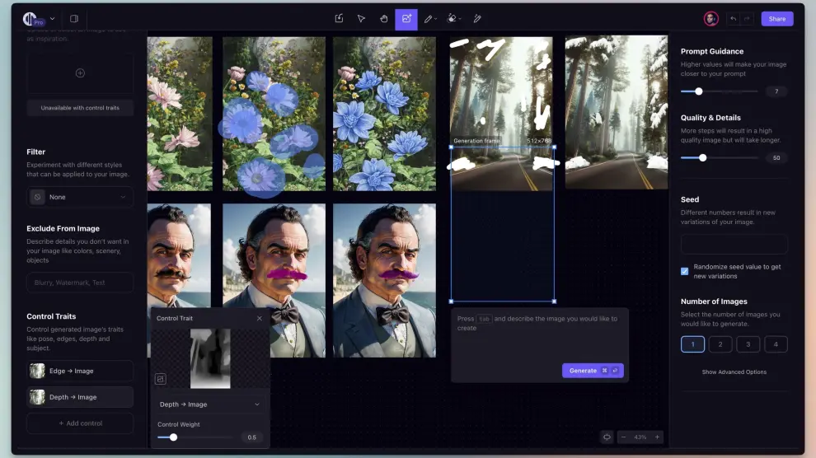Select Depth → Image control trait

coord(80,397)
